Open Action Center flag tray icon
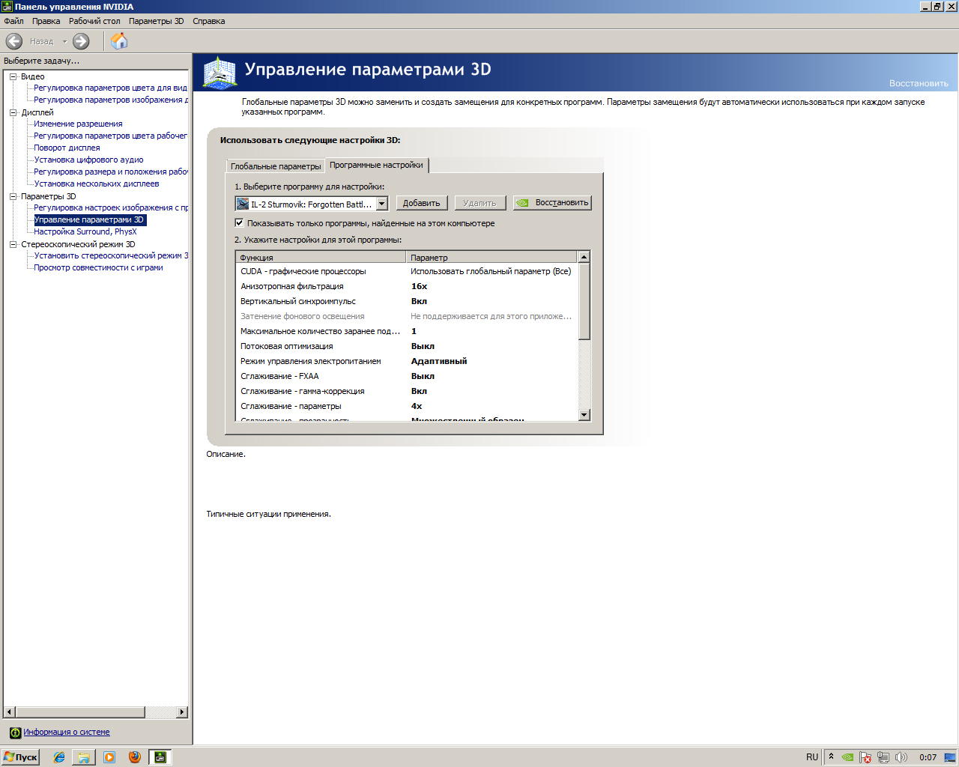Screen dimensions: 959x767 865,757
